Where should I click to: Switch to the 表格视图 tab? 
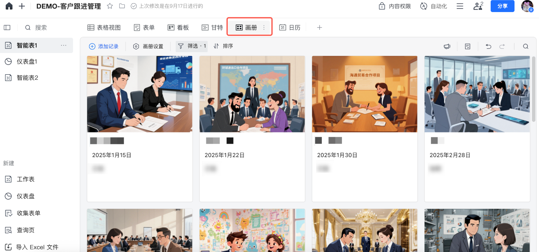(104, 28)
